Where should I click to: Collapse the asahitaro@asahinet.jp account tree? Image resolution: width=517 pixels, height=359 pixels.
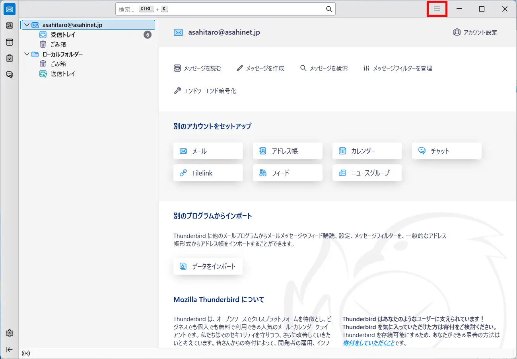pyautogui.click(x=27, y=25)
